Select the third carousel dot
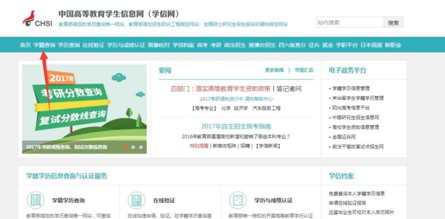The width and height of the screenshot is (445, 219). (141, 147)
